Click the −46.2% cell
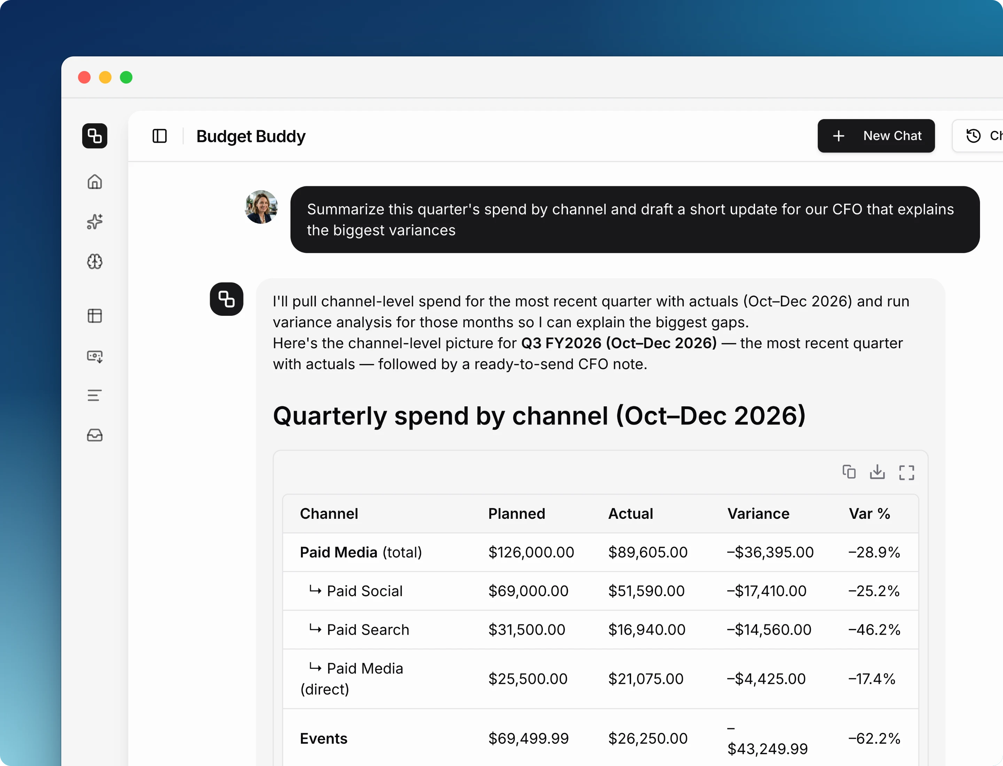The width and height of the screenshot is (1003, 766). click(874, 630)
